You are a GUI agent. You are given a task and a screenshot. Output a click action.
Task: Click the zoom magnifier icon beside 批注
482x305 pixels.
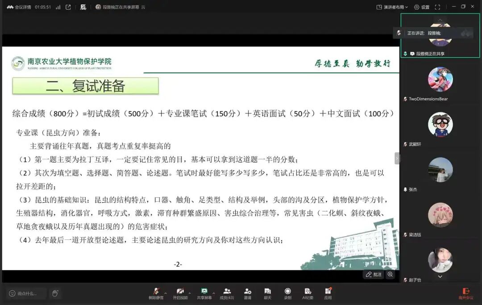coord(390,275)
